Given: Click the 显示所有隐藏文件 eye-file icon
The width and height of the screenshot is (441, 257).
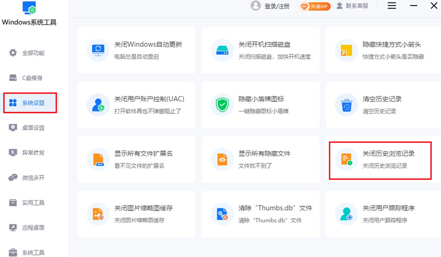Looking at the screenshot, I should (222, 159).
